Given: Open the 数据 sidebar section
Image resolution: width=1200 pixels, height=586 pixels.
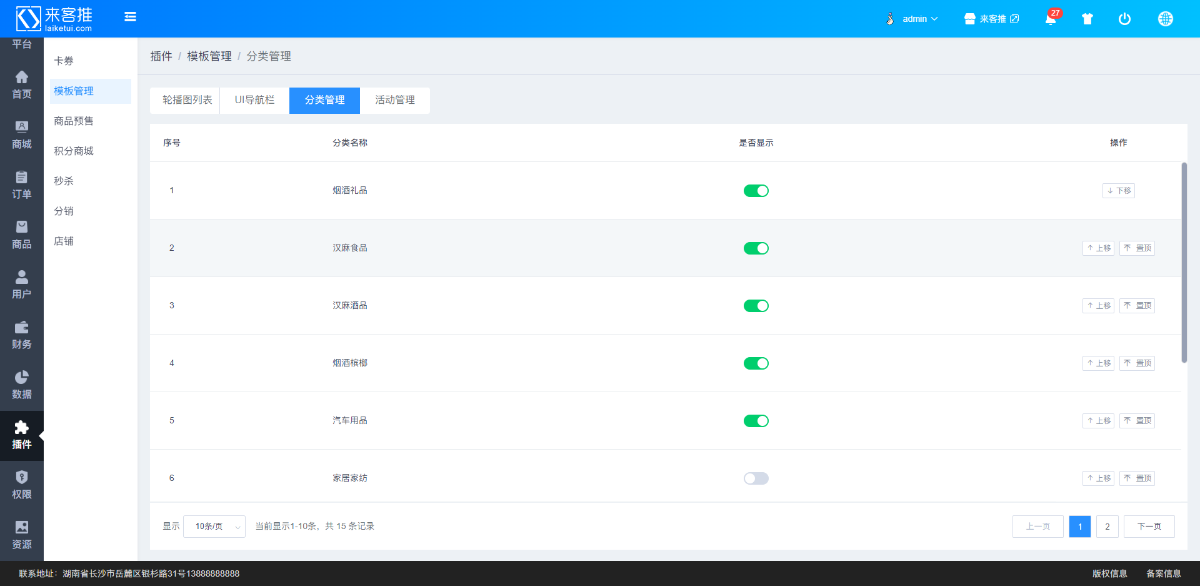Looking at the screenshot, I should 22,385.
